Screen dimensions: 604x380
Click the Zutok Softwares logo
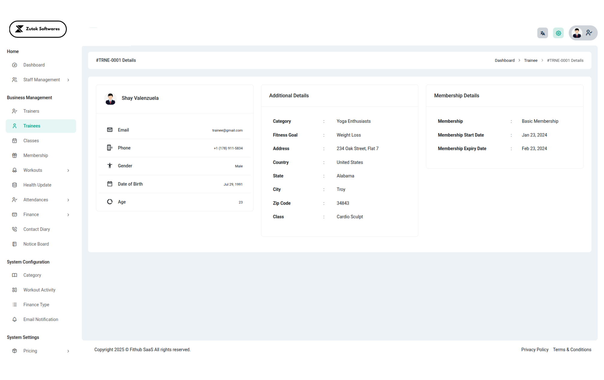(38, 29)
